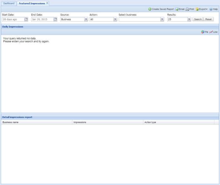Image resolution: width=220 pixels, height=185 pixels.
Task: Focus the End Date field
Action: 43,19
